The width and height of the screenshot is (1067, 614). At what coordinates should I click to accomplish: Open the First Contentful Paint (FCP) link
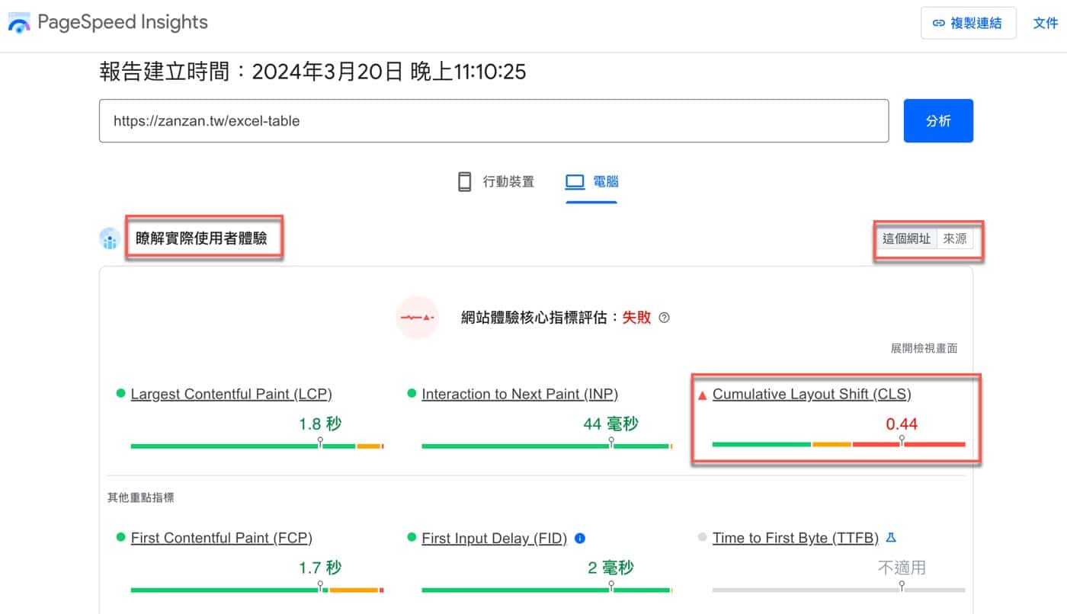pos(222,538)
